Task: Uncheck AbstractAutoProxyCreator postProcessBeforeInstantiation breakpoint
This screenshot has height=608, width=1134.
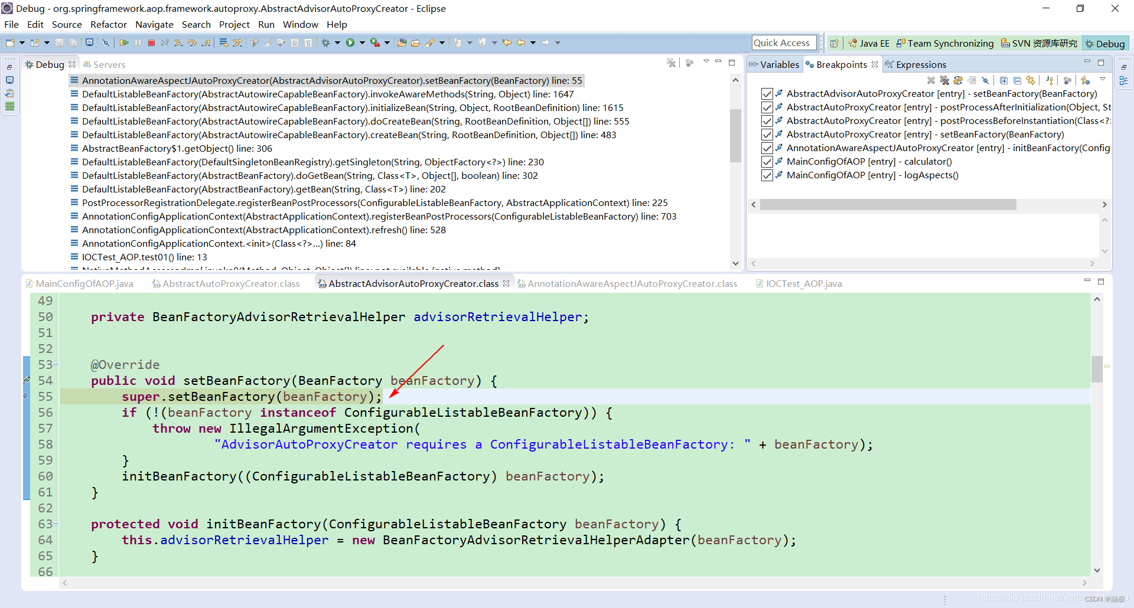Action: point(767,121)
